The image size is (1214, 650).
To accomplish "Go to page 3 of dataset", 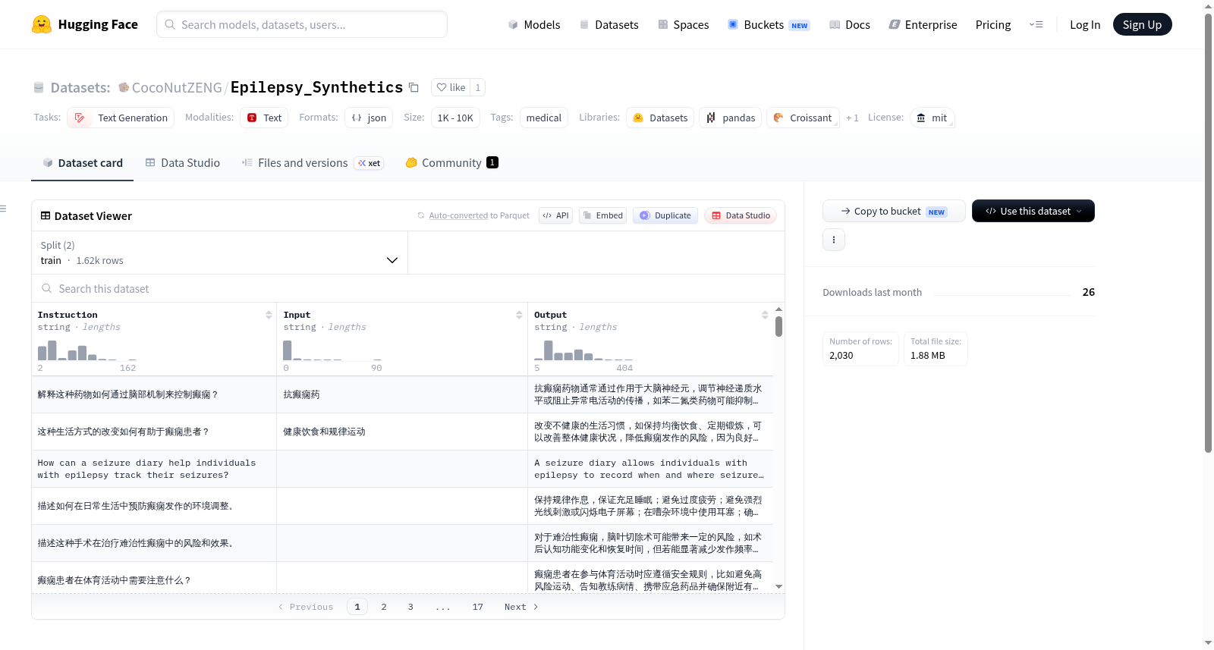I will 410,607.
